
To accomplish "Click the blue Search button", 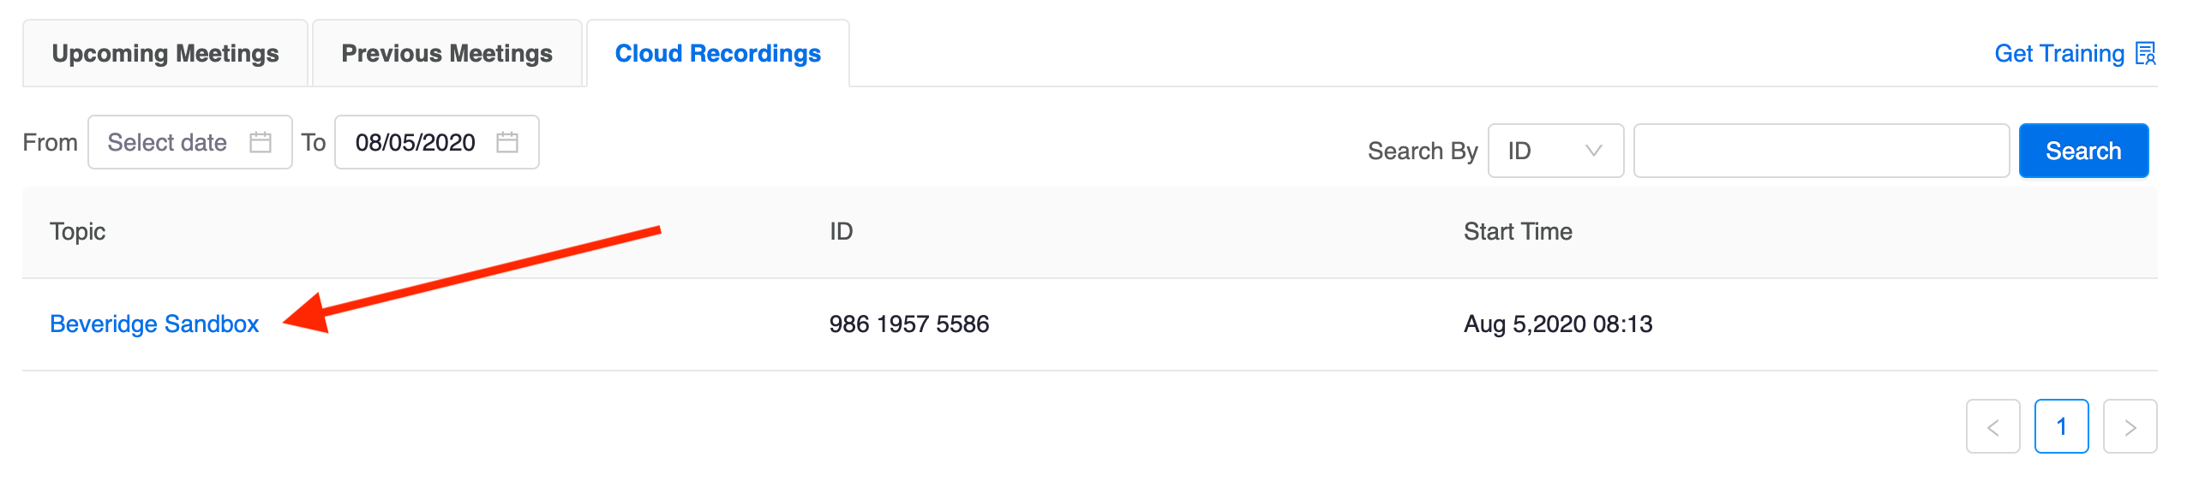I will tap(2083, 151).
